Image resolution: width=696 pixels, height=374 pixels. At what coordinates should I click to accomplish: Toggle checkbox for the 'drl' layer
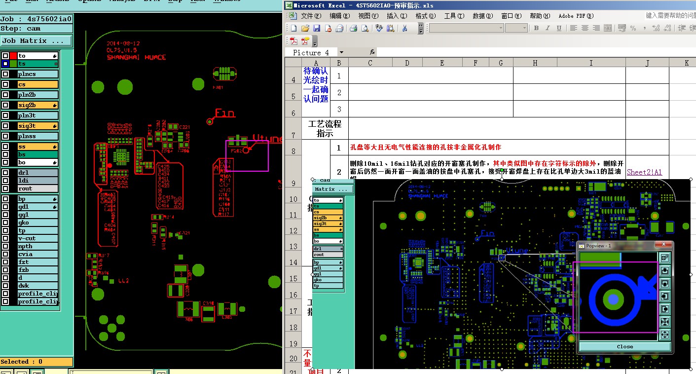coord(5,173)
